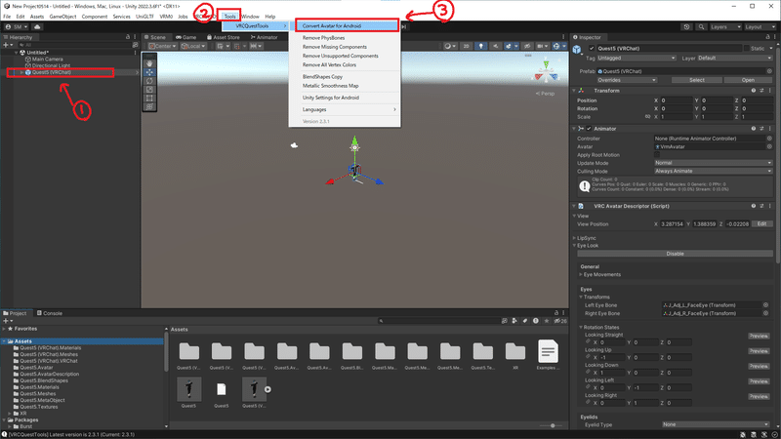Viewport: 781px width, 439px height.
Task: Click the Quest5 GameObject cube icon in Inspector
Action: point(577,49)
